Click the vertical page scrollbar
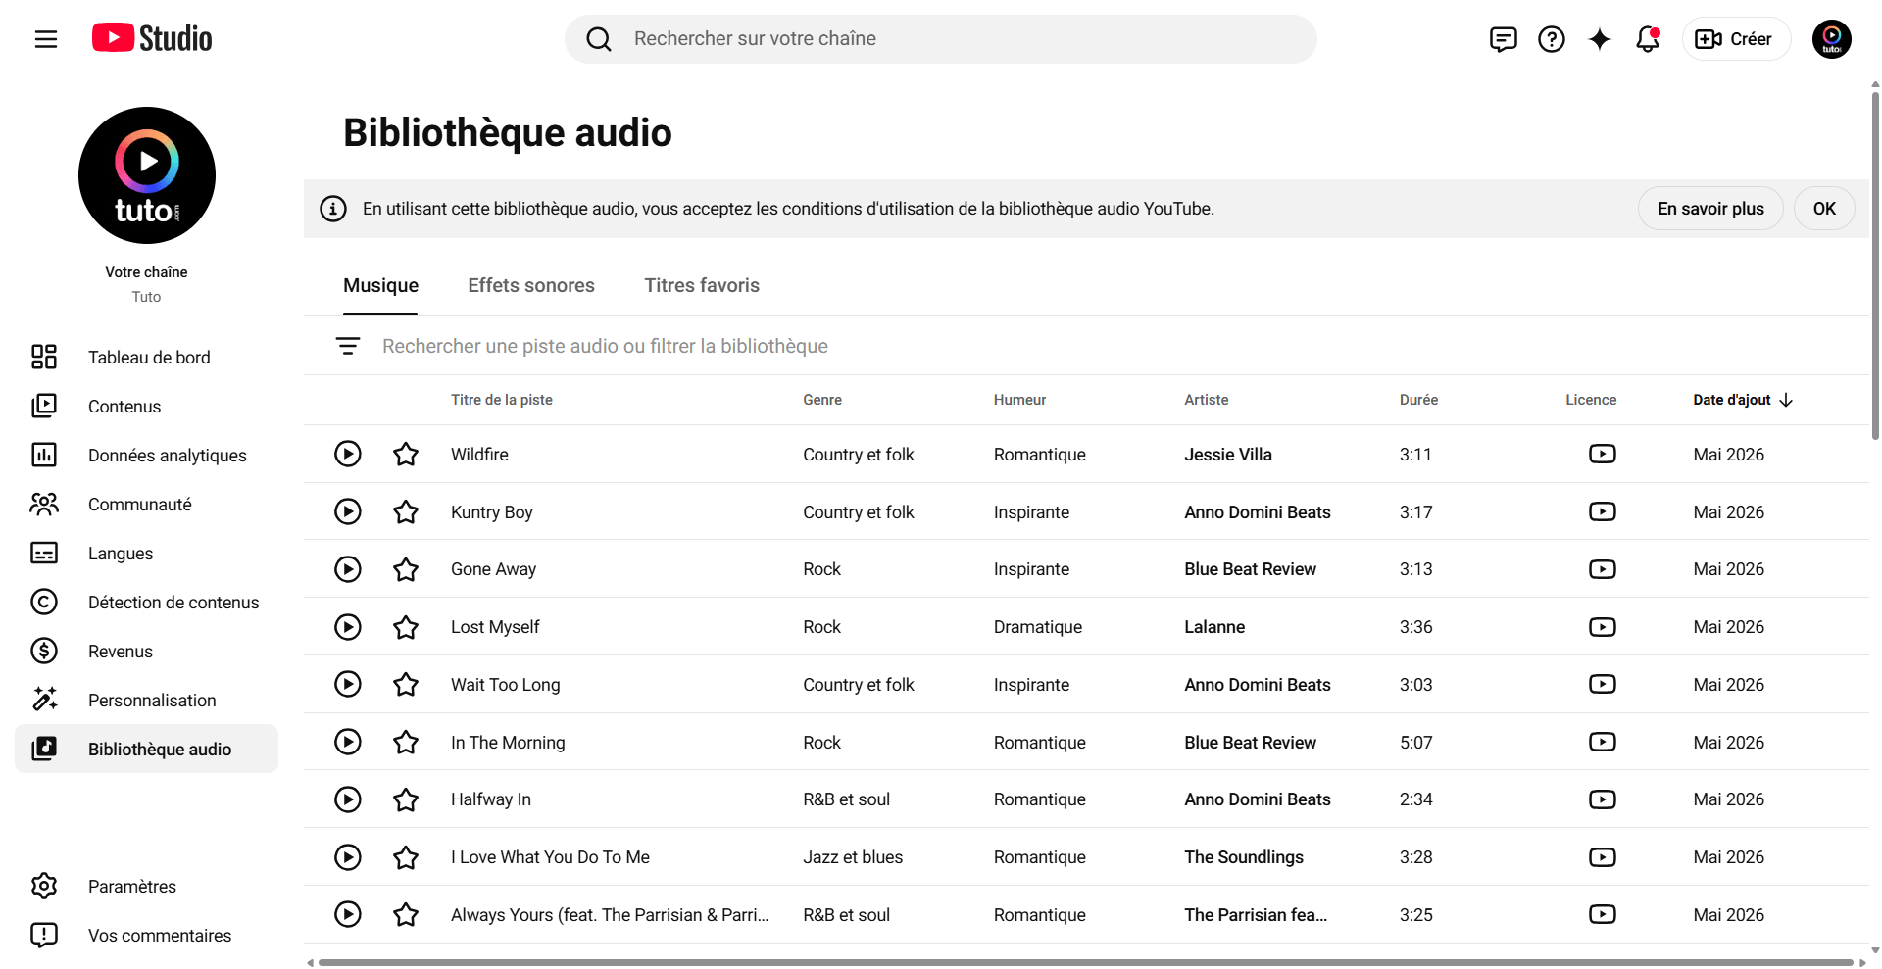This screenshot has width=1882, height=969. pos(1875,265)
